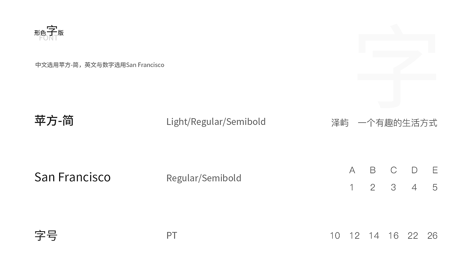Select the 苹方-简 font heading
473x266 pixels.
pos(54,121)
